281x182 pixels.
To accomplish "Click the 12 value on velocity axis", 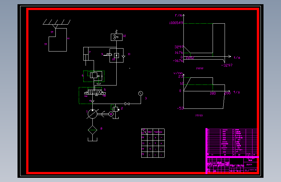I will 181,83.
